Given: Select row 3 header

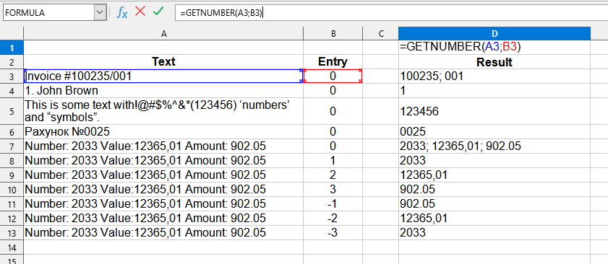Looking at the screenshot, I should click(12, 76).
